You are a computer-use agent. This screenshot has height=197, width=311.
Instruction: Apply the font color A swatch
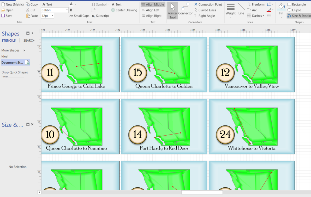71,4
